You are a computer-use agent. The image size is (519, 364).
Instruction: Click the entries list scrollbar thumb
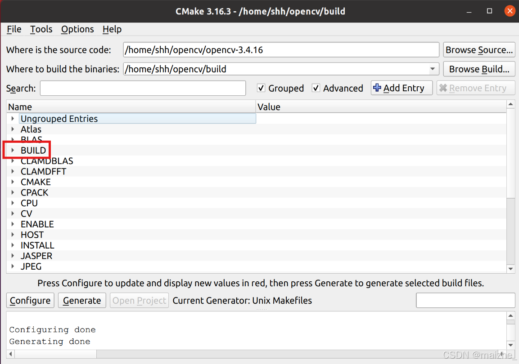[511, 153]
